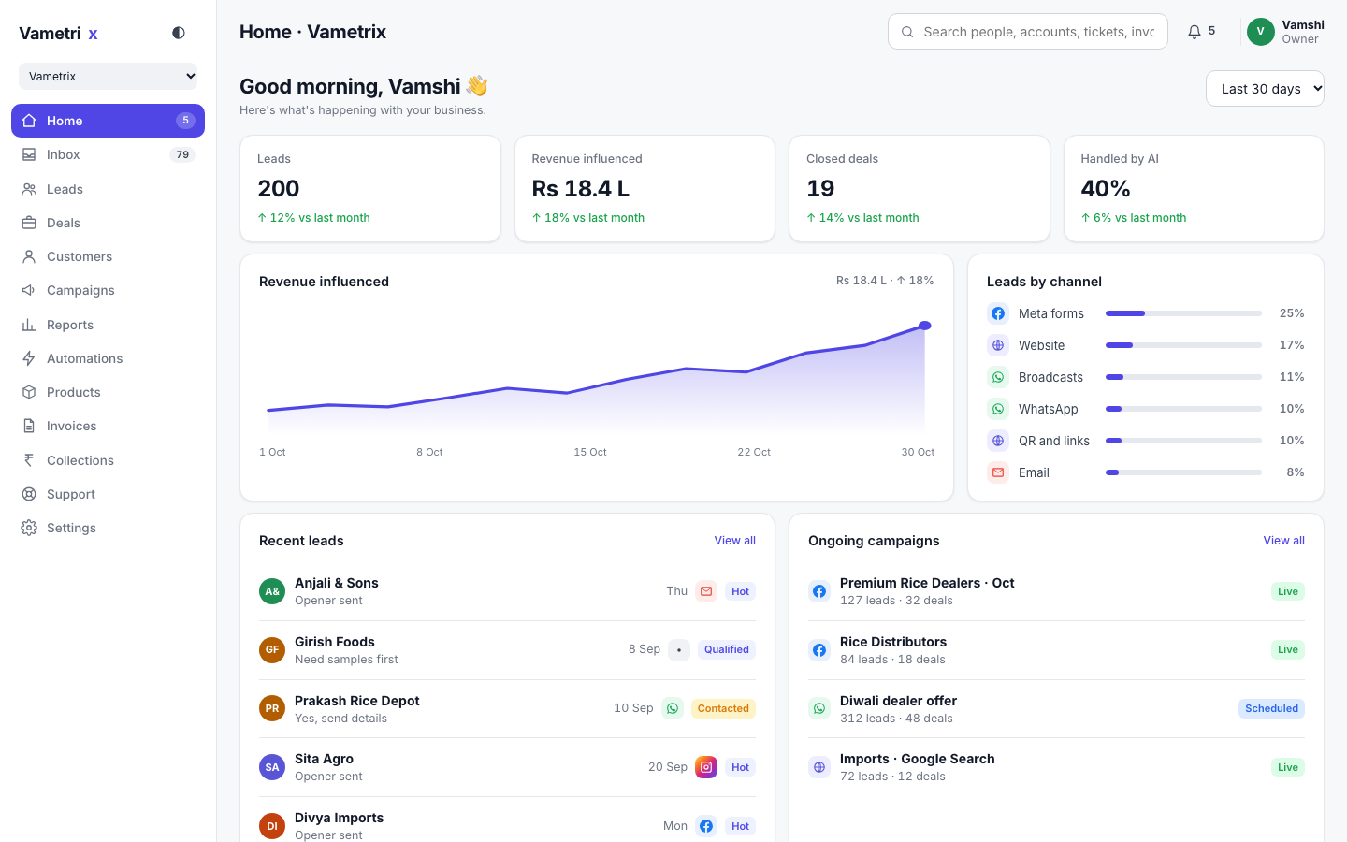
Task: Click the Email channel progress bar
Action: [1183, 472]
